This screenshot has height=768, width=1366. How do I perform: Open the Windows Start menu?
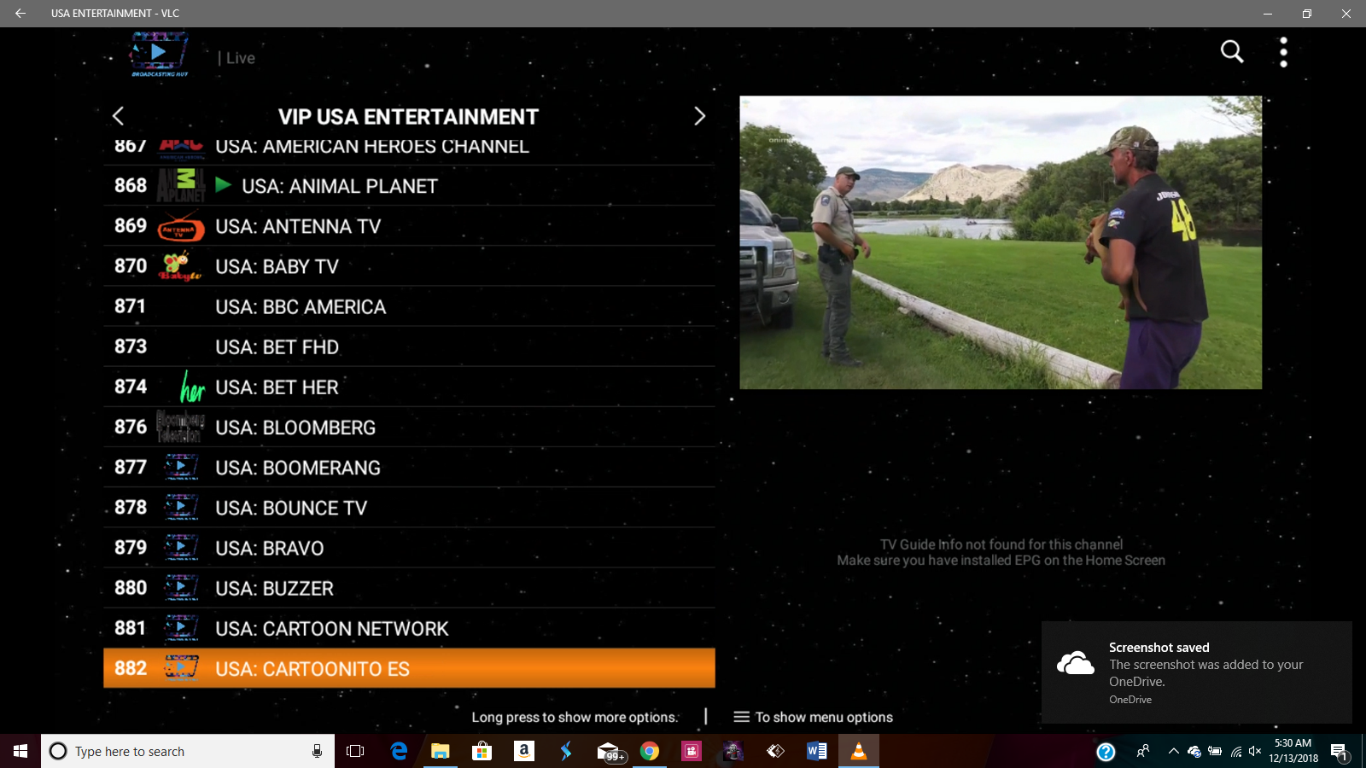click(x=20, y=751)
